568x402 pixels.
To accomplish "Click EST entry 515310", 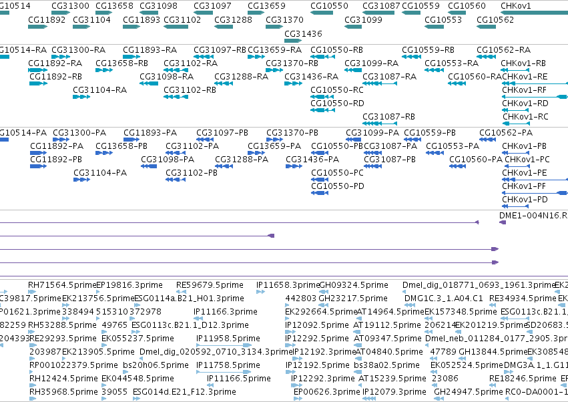I will [112, 312].
